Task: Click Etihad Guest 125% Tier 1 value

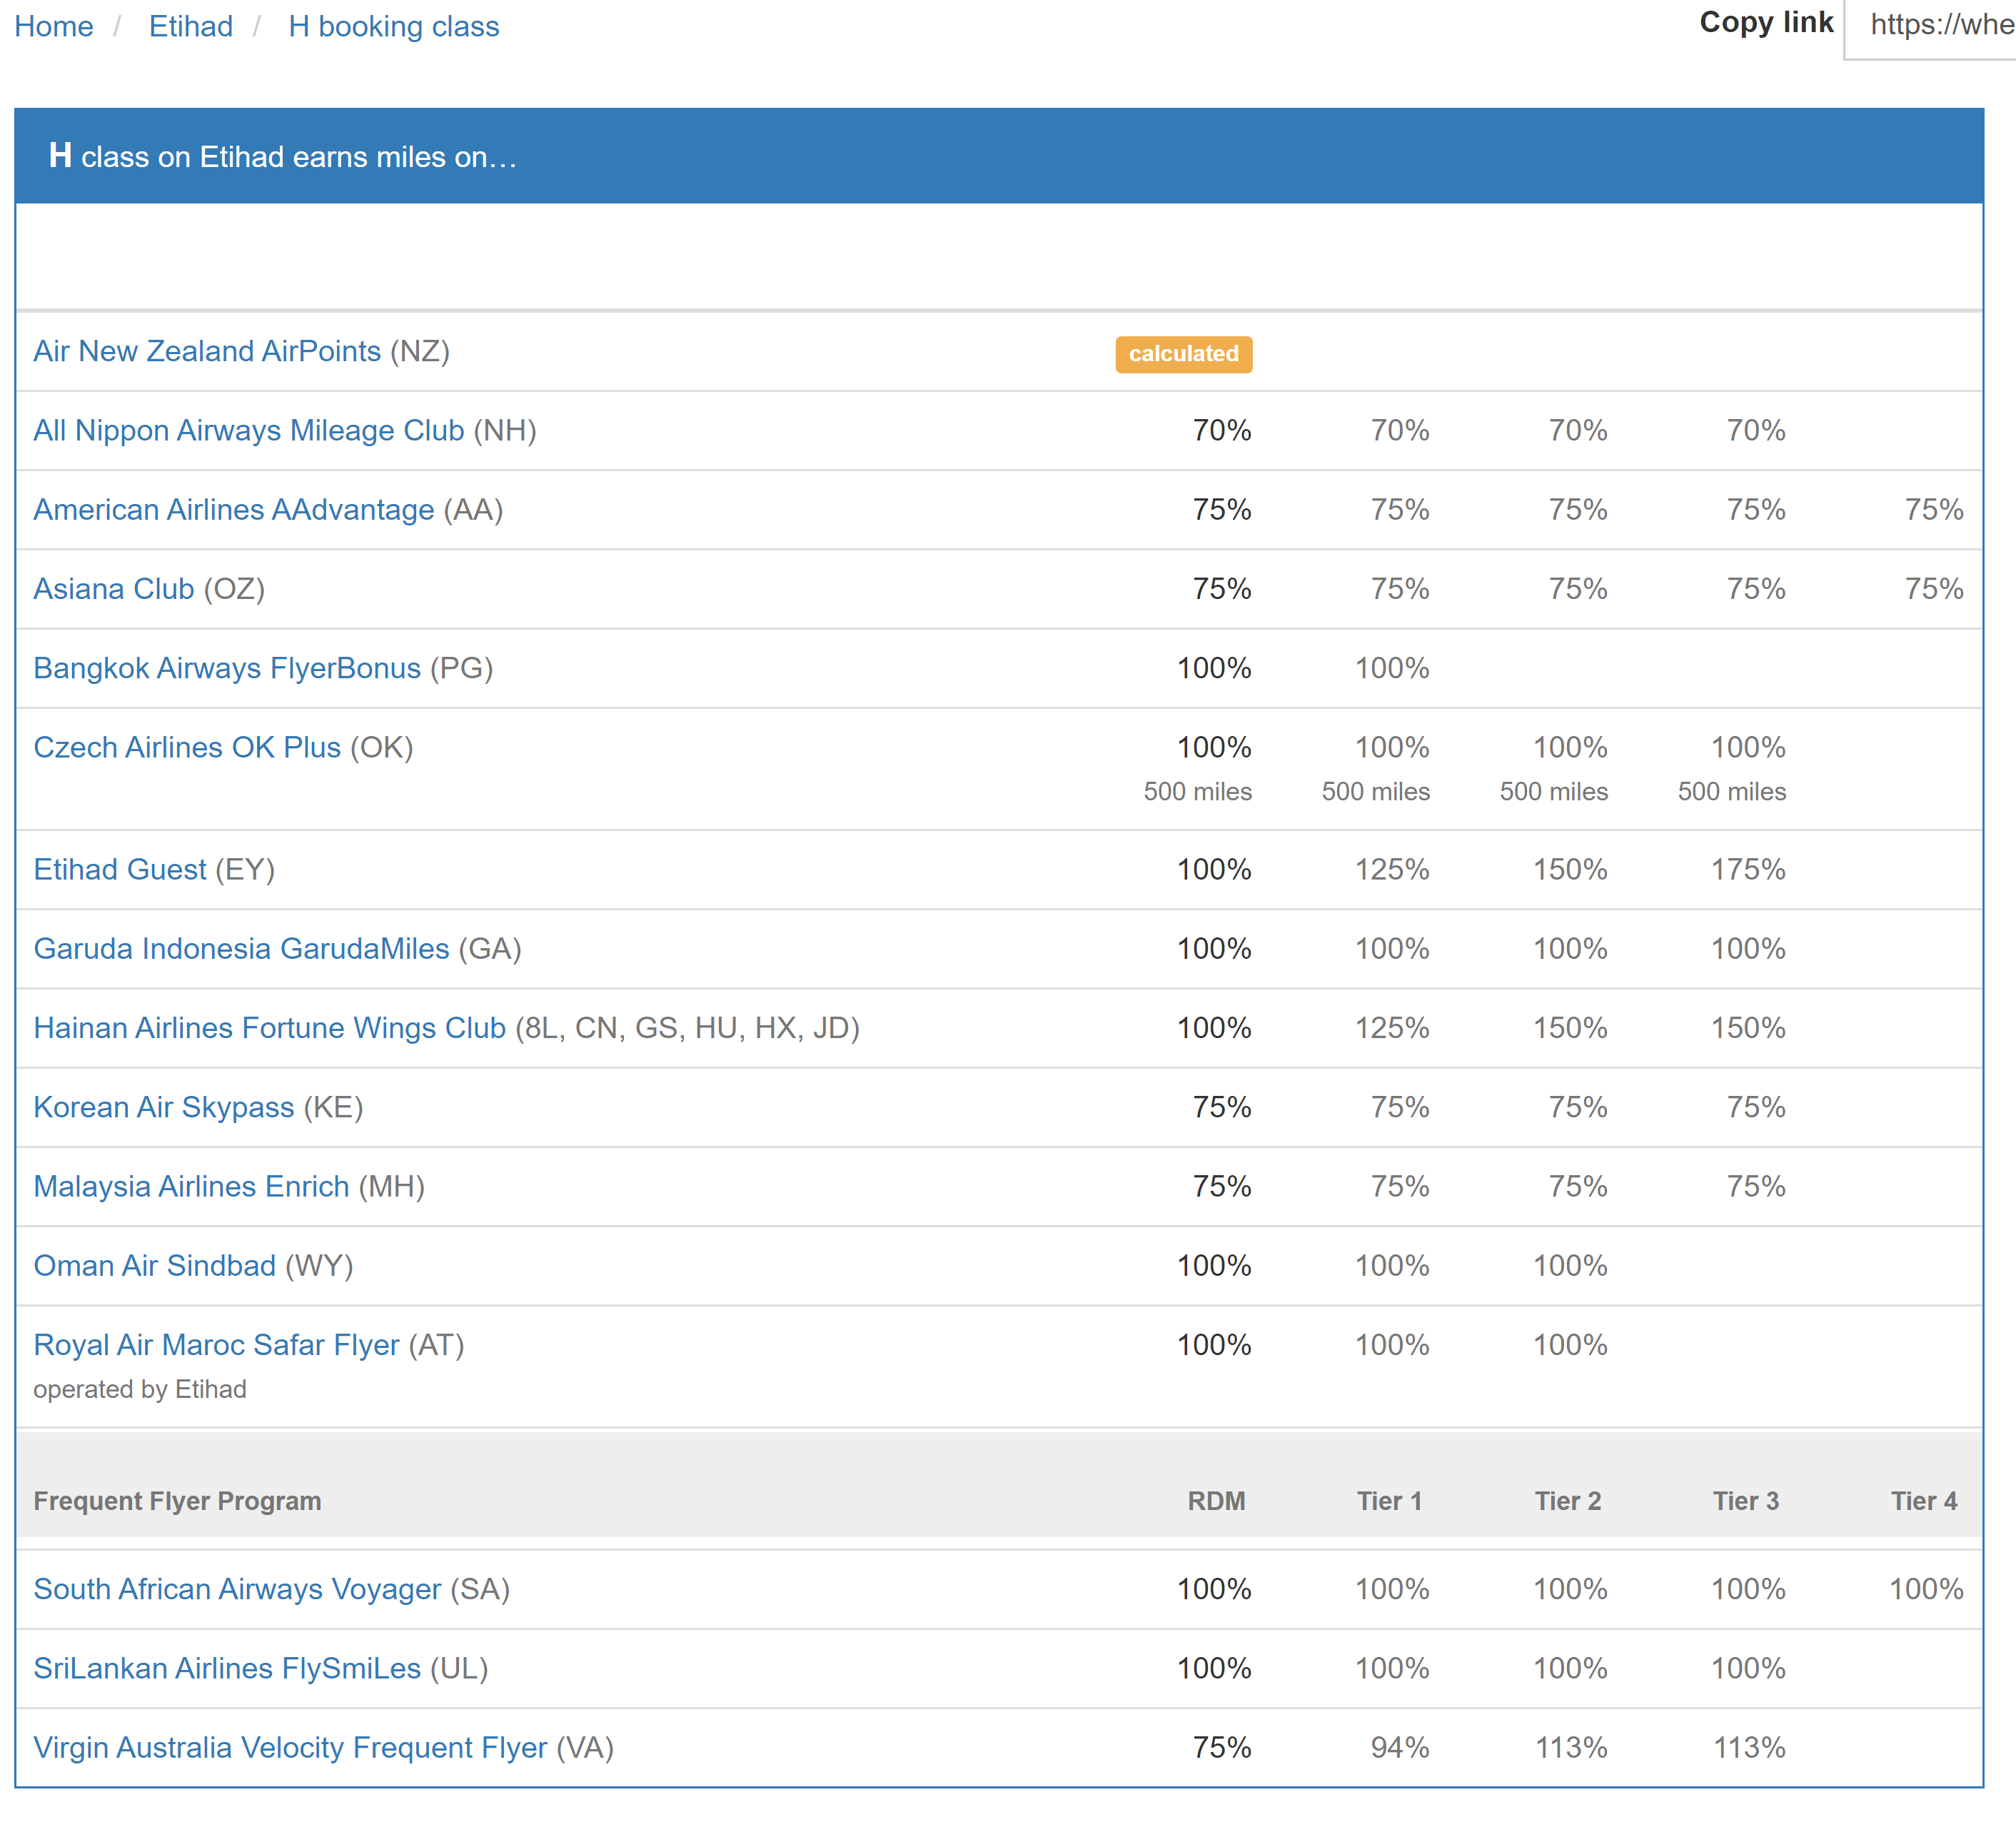Action: [1392, 869]
